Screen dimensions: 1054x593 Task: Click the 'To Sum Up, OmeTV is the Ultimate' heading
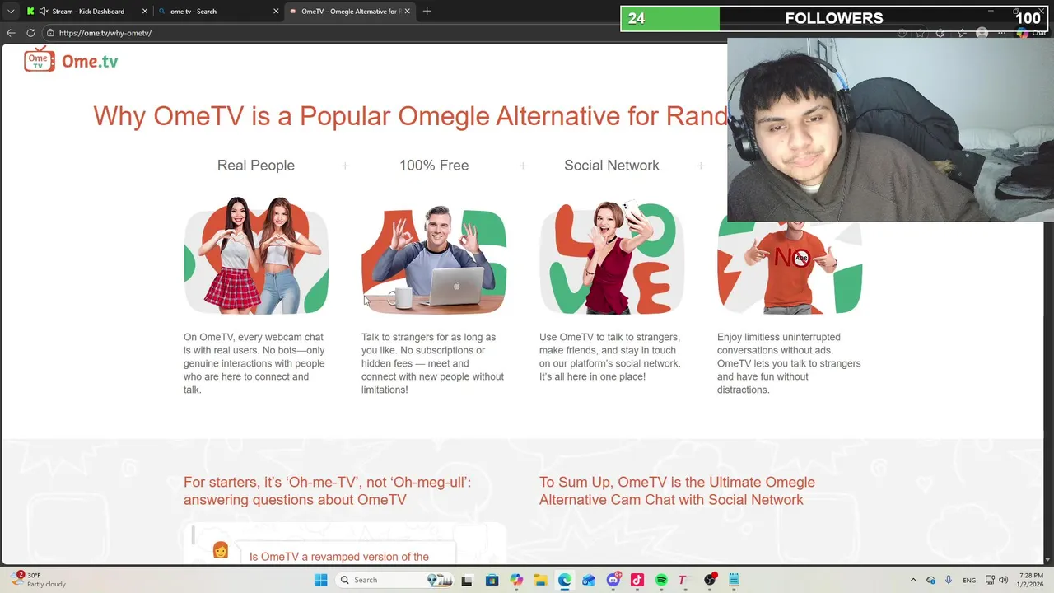tap(678, 491)
